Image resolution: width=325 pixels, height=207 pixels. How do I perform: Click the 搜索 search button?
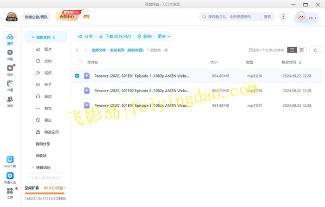[267, 17]
